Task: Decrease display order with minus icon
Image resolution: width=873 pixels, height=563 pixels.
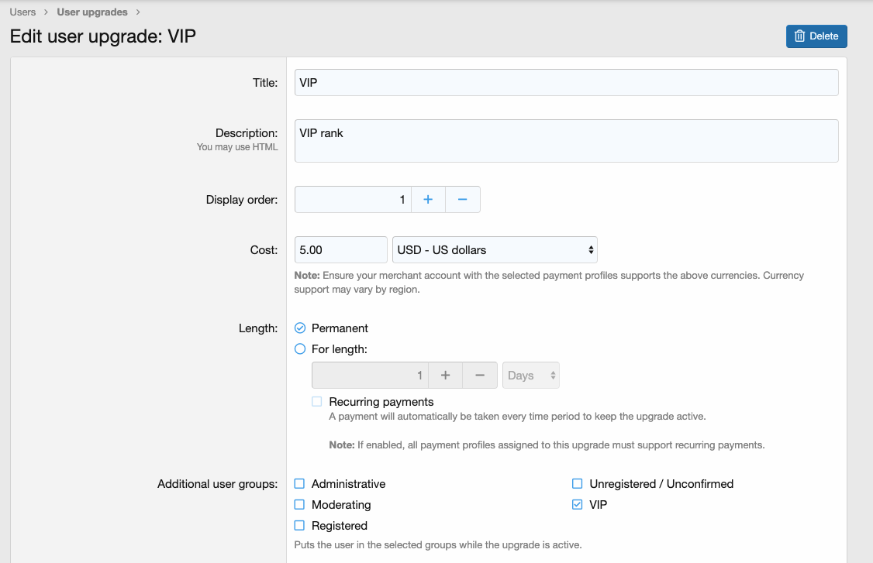Action: (x=462, y=200)
